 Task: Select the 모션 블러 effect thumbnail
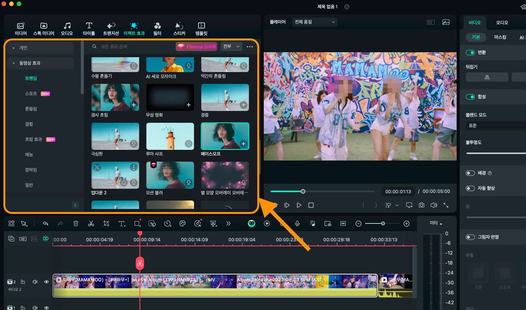170,175
